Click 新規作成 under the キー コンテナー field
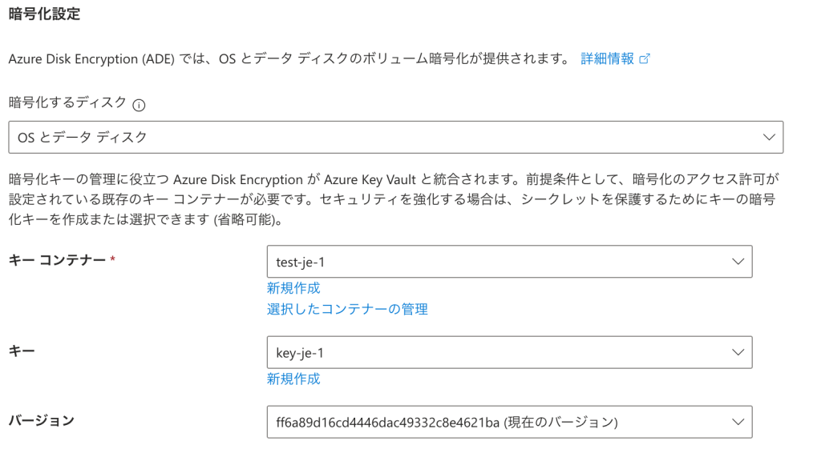This screenshot has height=457, width=821. [293, 288]
